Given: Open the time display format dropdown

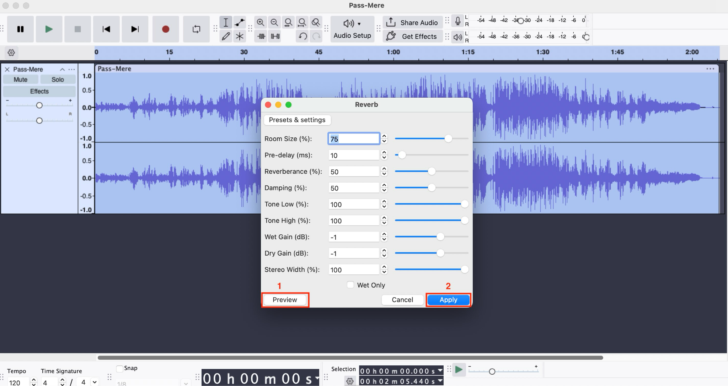Looking at the screenshot, I should point(316,377).
